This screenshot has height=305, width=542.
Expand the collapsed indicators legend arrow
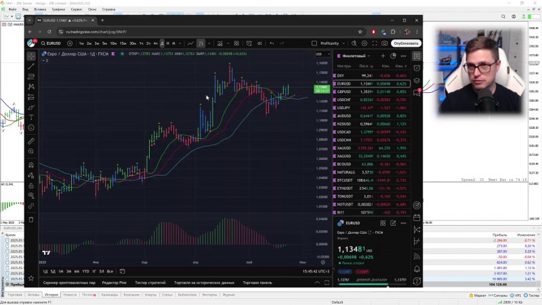(x=45, y=60)
